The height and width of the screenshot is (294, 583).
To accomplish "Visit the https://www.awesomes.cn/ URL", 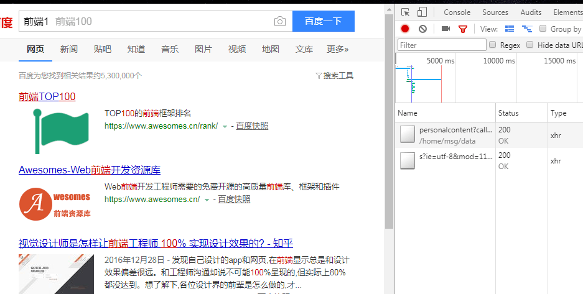I will pos(152,200).
